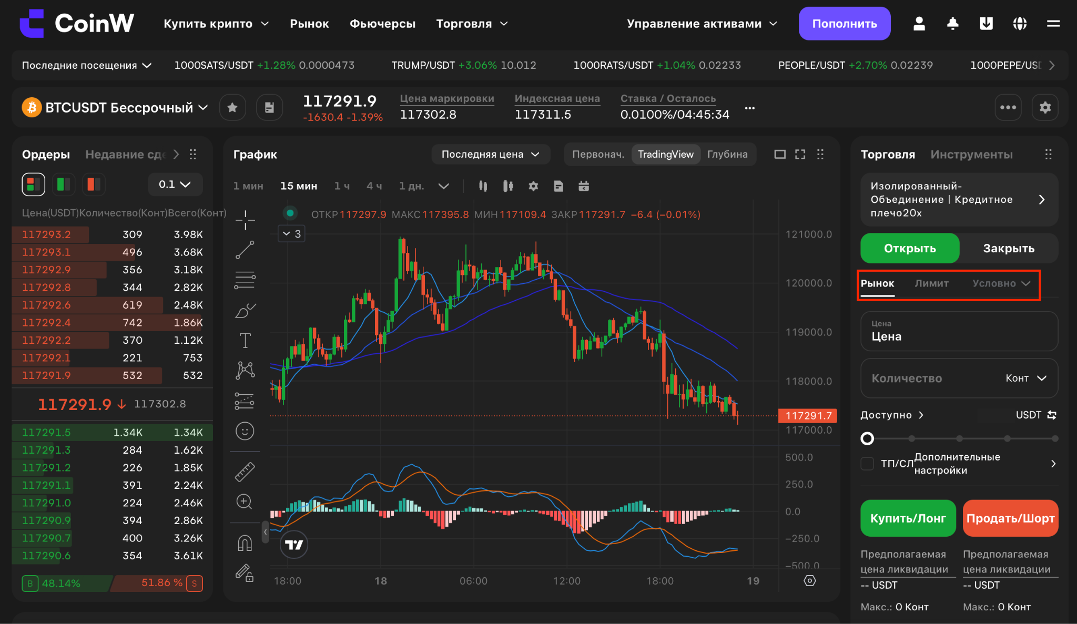Click the Пополнить deposit button
The image size is (1077, 624).
pos(844,24)
